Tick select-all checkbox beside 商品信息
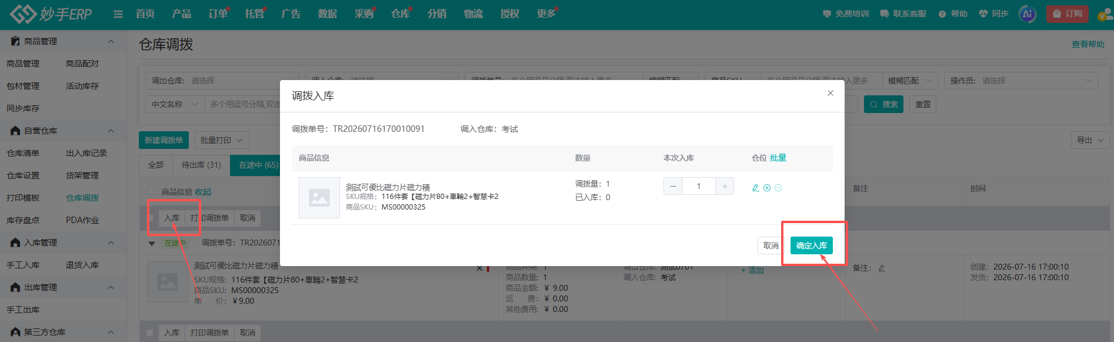 point(151,191)
